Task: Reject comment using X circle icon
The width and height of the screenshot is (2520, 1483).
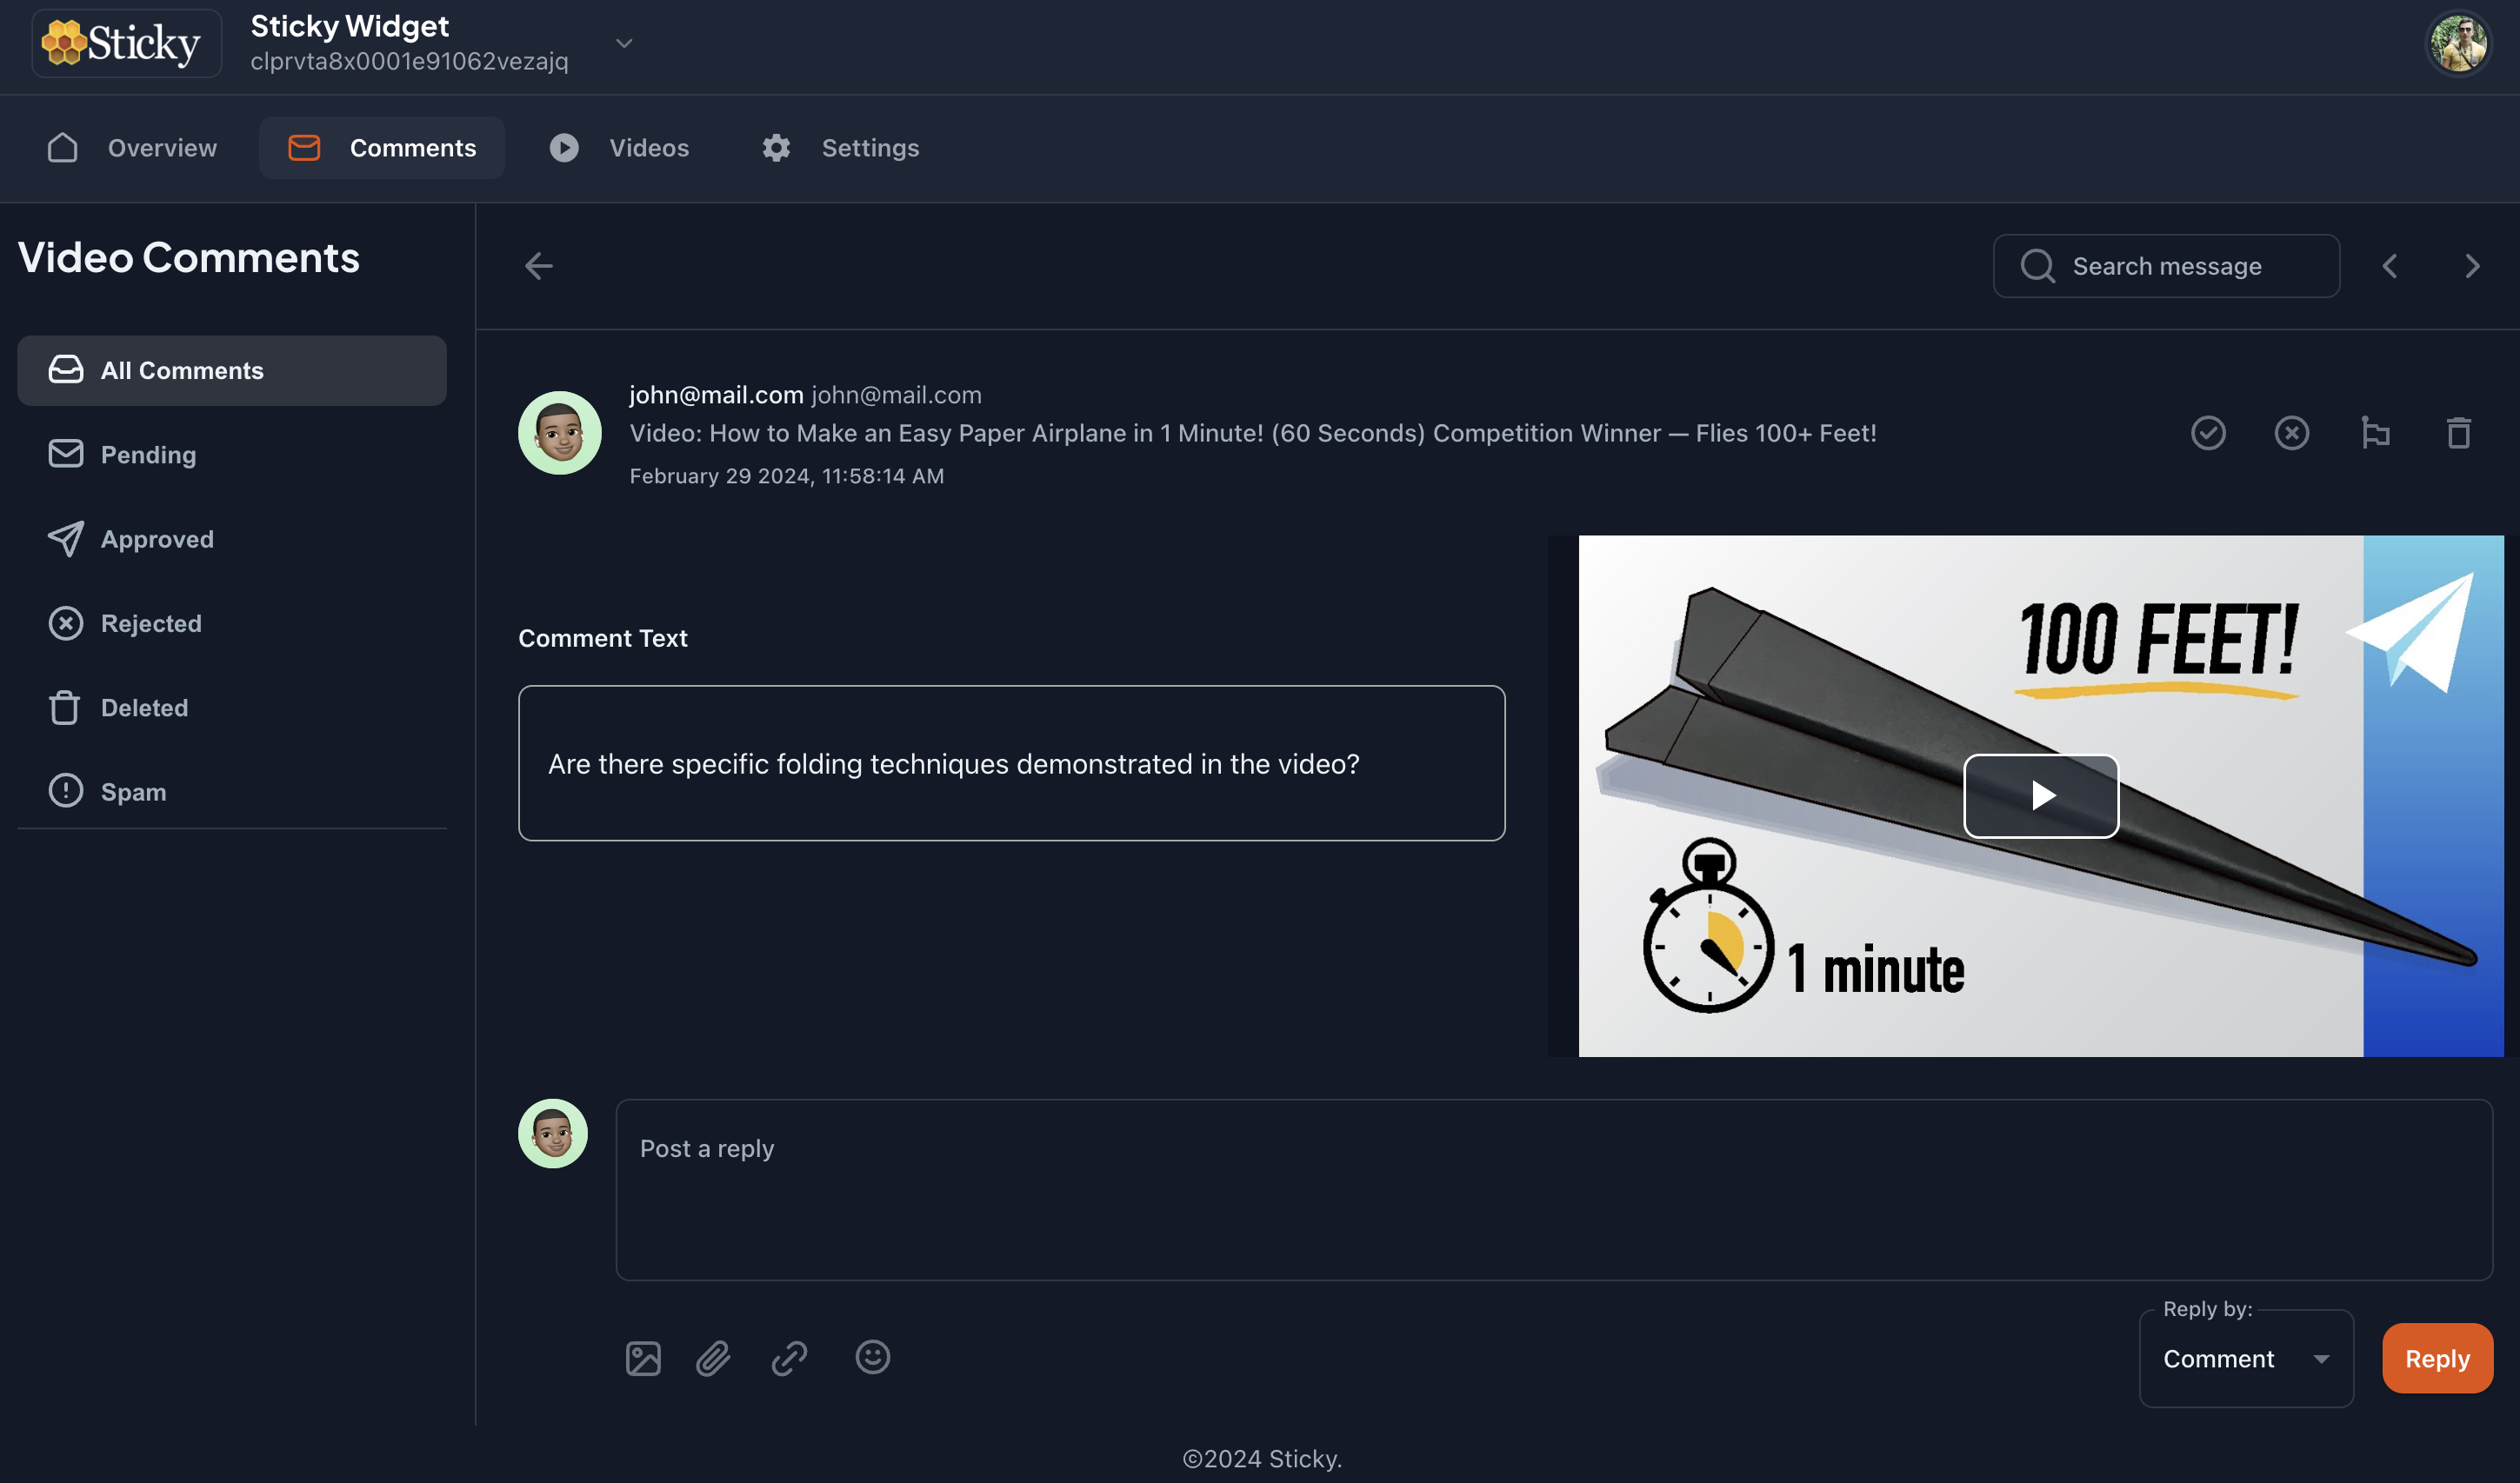Action: [2291, 433]
